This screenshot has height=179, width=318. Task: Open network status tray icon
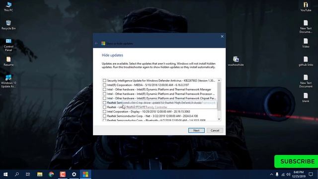[283, 175]
